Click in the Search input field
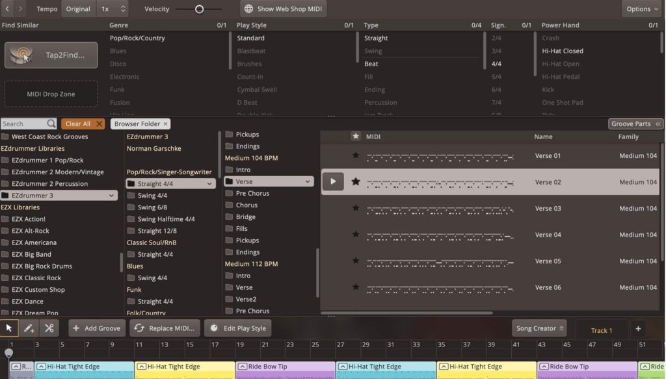The height and width of the screenshot is (379, 666). (x=23, y=124)
